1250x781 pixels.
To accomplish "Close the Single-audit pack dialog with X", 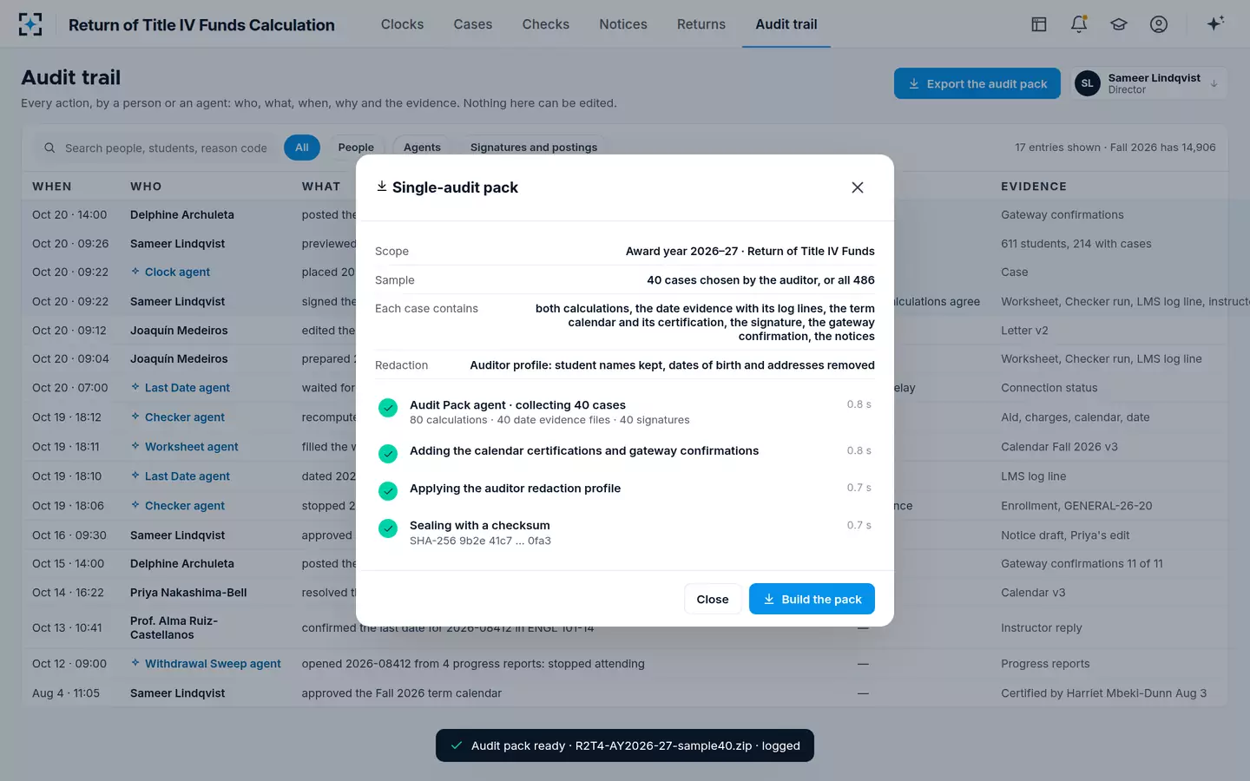I will click(x=858, y=187).
